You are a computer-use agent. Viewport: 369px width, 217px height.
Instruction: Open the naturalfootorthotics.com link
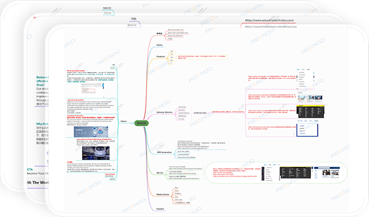pyautogui.click(x=276, y=21)
